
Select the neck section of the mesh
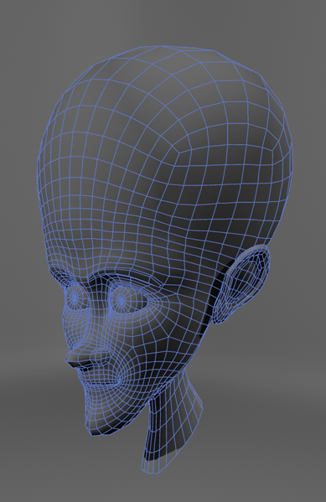click(x=171, y=421)
